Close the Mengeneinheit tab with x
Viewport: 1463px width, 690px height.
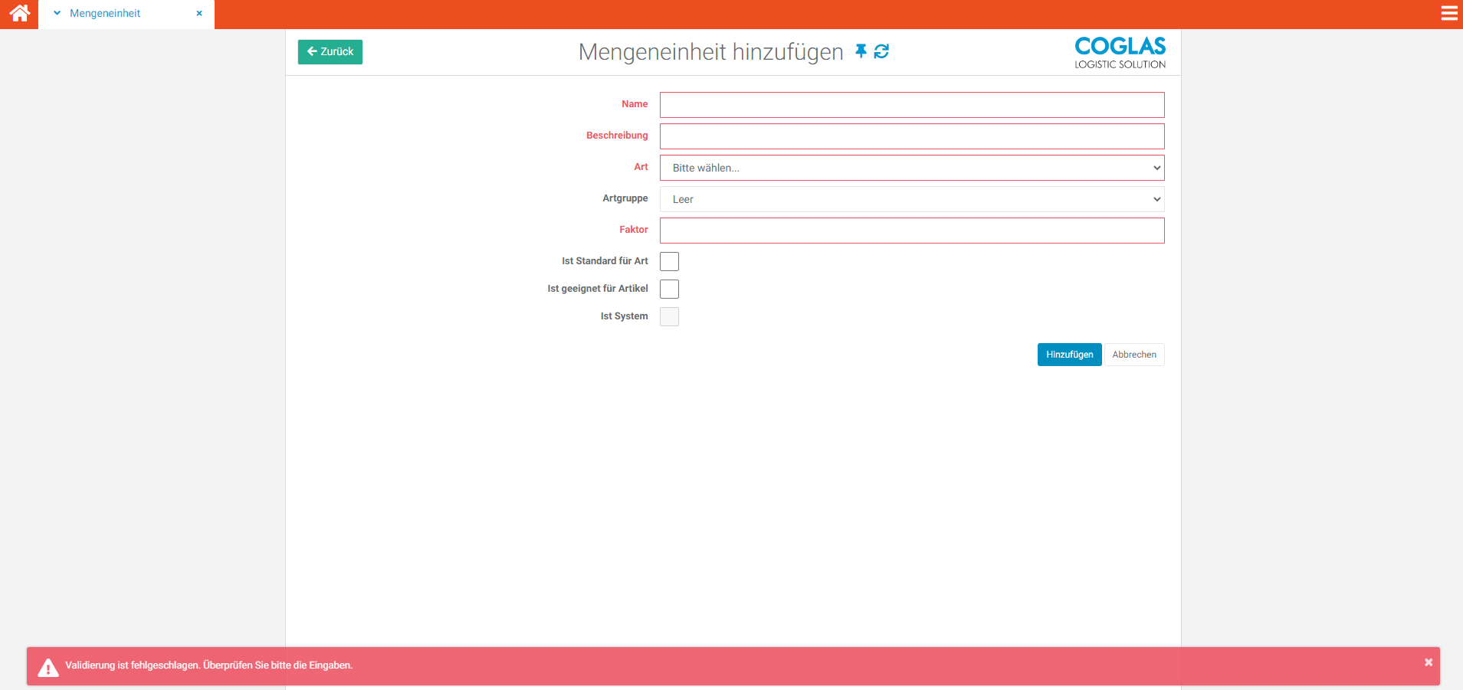coord(199,13)
